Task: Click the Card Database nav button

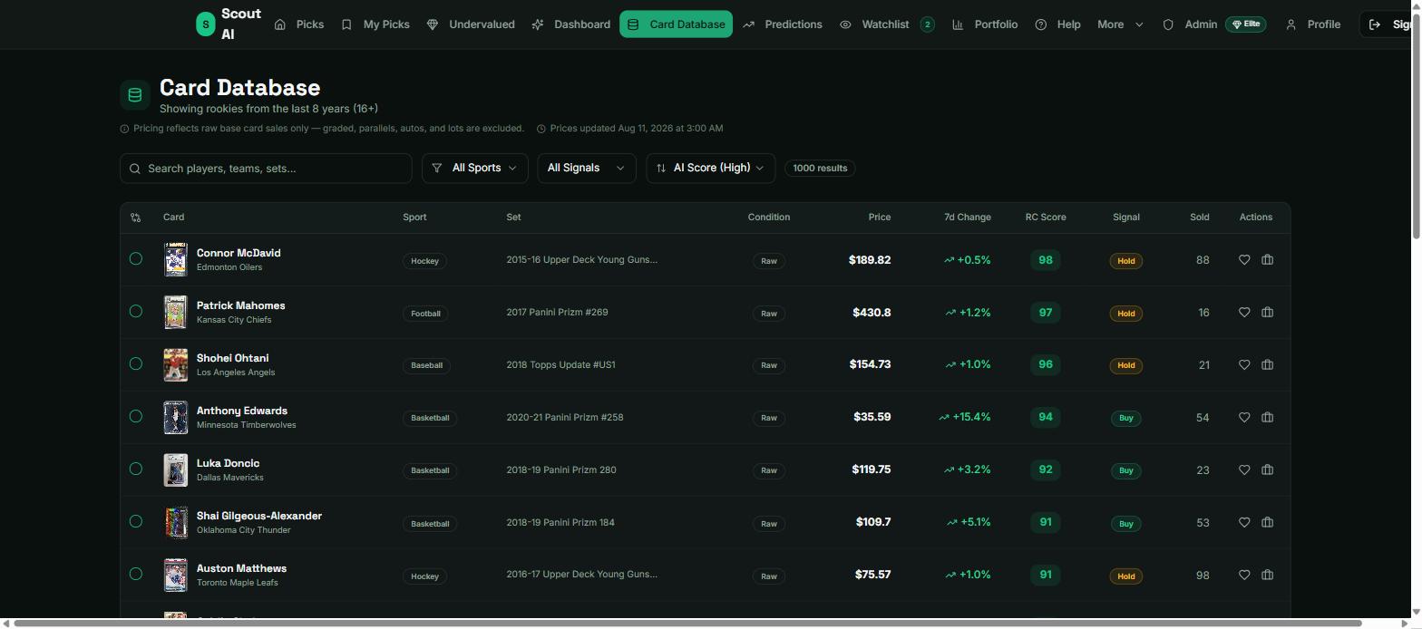Action: pyautogui.click(x=677, y=24)
